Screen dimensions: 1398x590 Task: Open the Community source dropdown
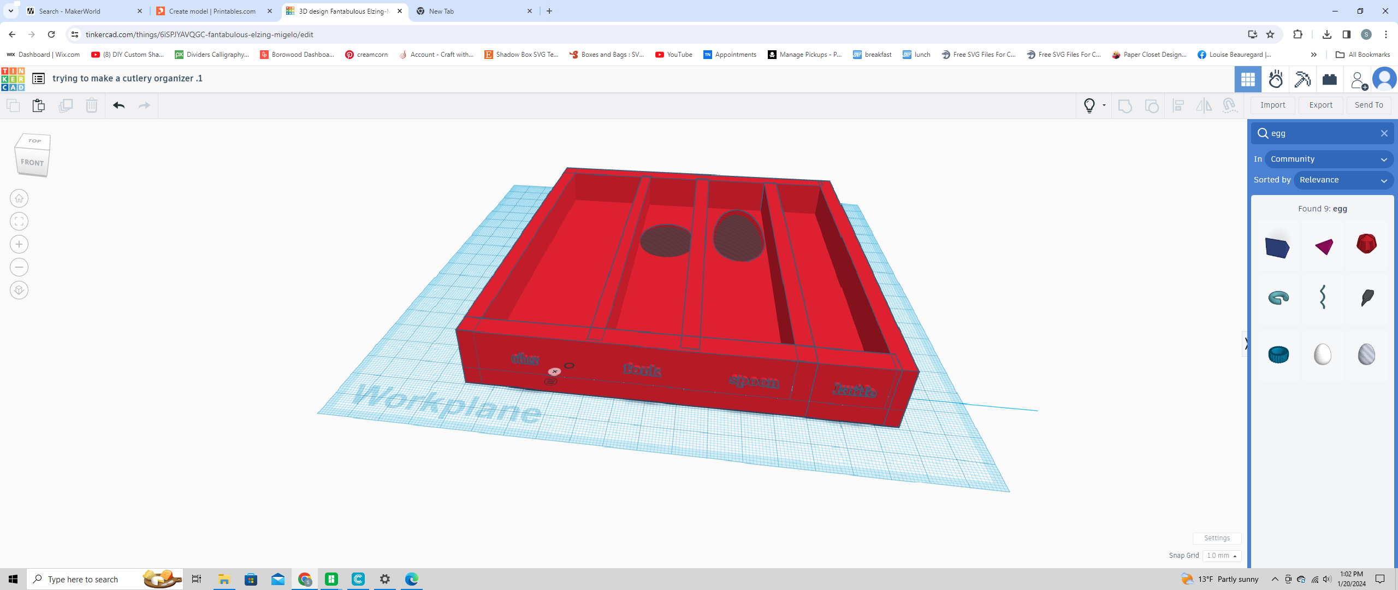tap(1329, 159)
